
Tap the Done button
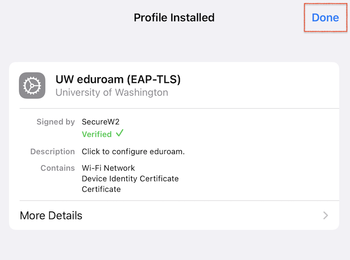325,18
